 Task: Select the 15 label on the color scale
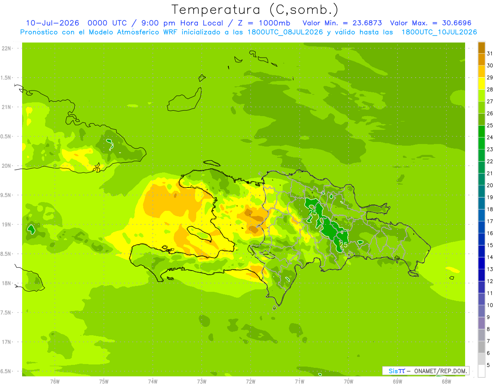pos(490,245)
